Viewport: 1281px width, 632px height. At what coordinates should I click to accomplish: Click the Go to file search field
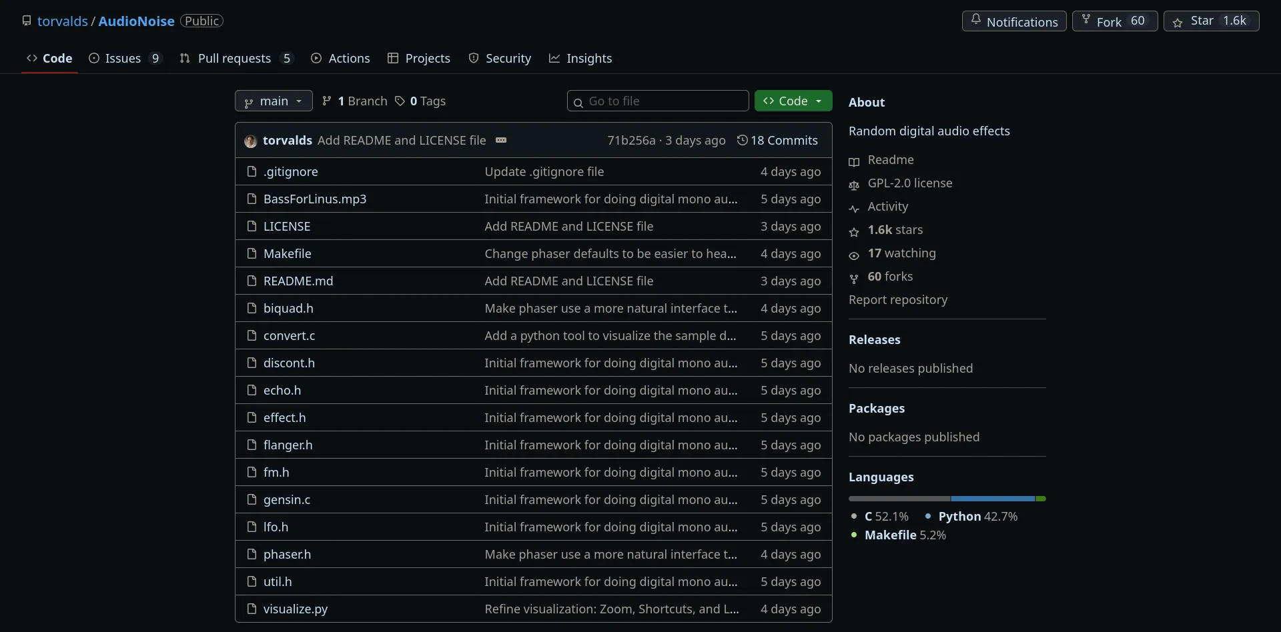tap(665, 101)
